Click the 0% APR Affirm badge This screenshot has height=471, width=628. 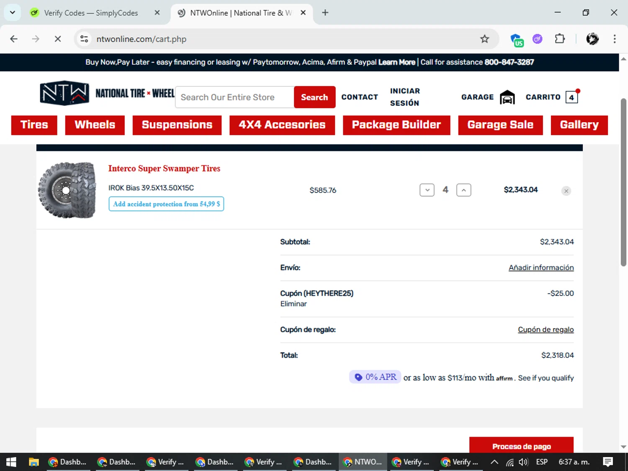(375, 377)
